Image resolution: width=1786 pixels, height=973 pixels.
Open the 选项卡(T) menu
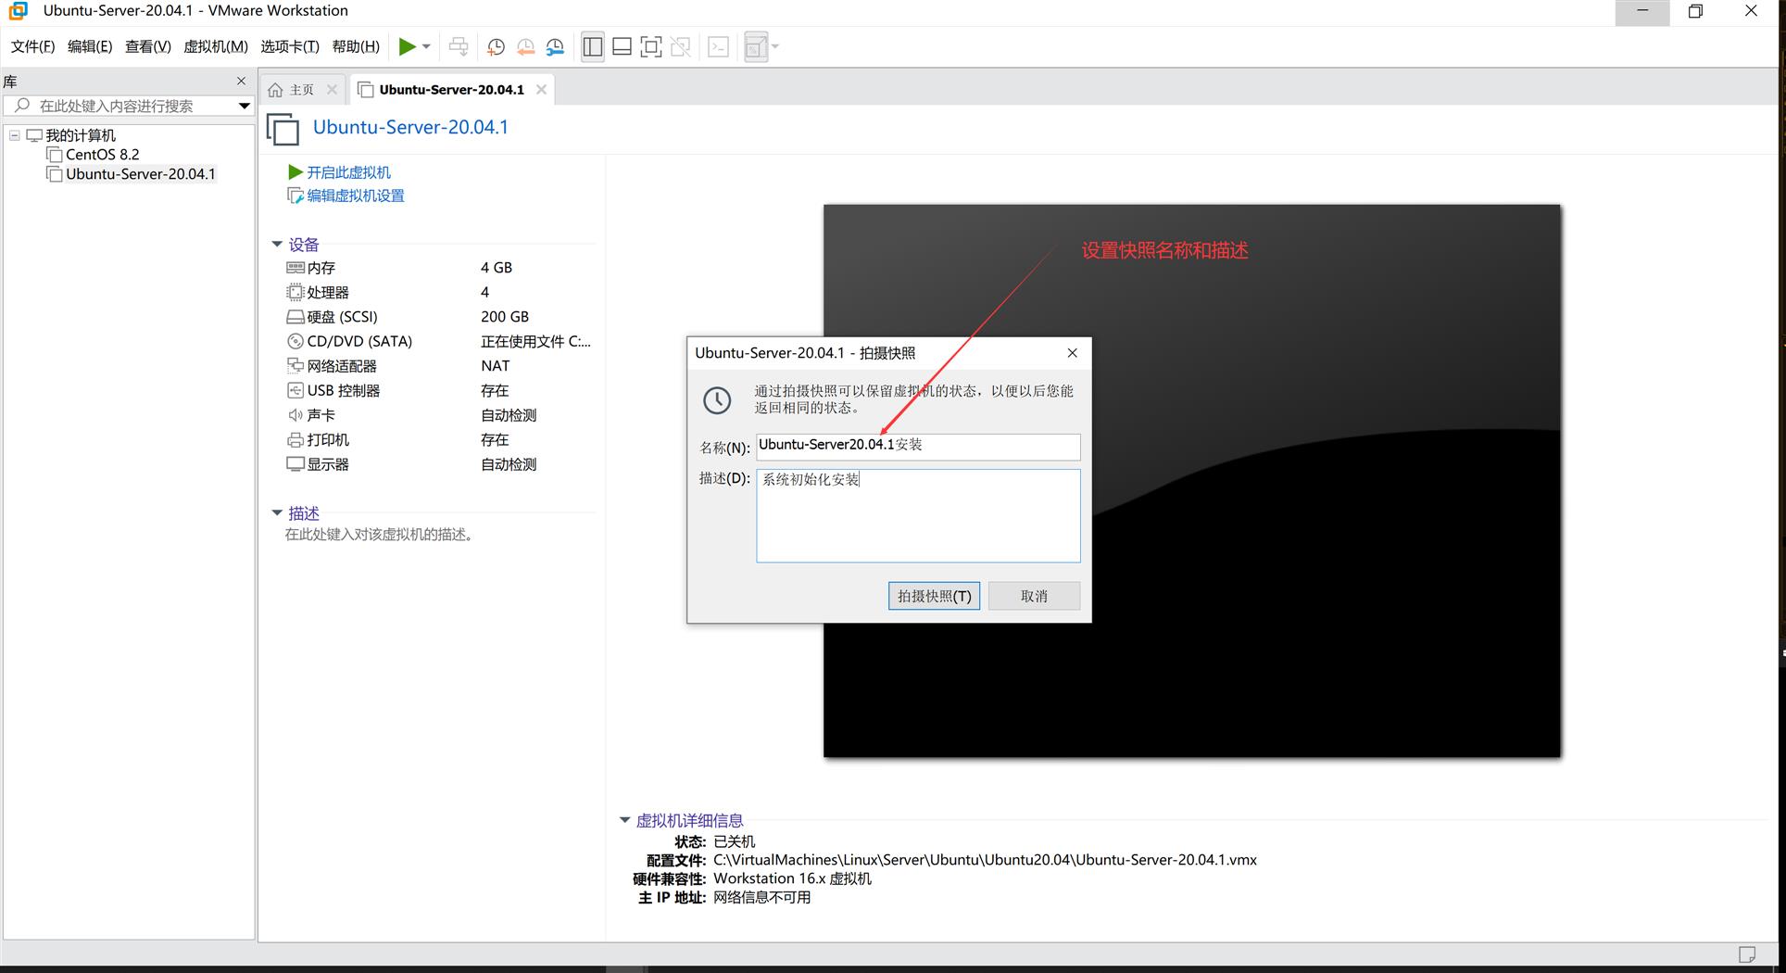tap(290, 46)
